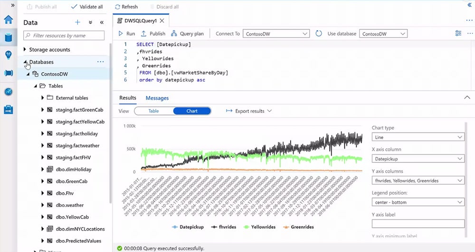Run the SQL query
The width and height of the screenshot is (475, 252).
coord(127,34)
